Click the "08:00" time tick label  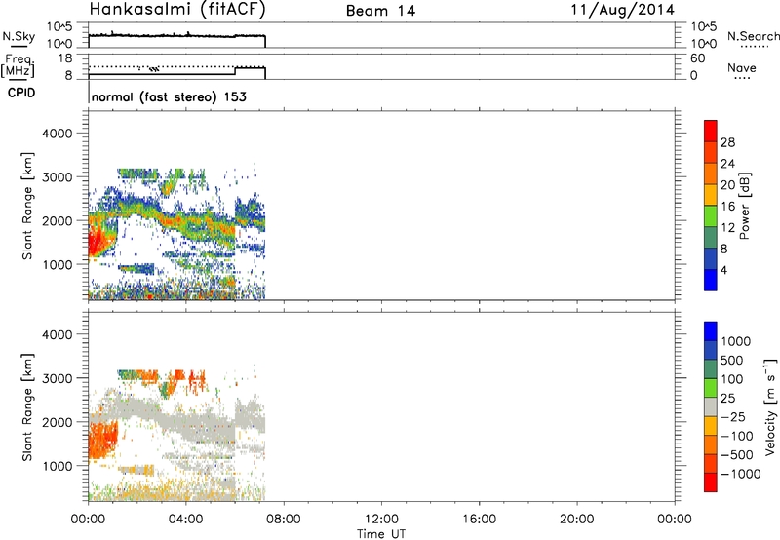pyautogui.click(x=284, y=520)
